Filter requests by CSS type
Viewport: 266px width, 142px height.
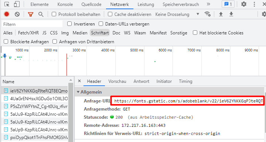tap(54, 33)
